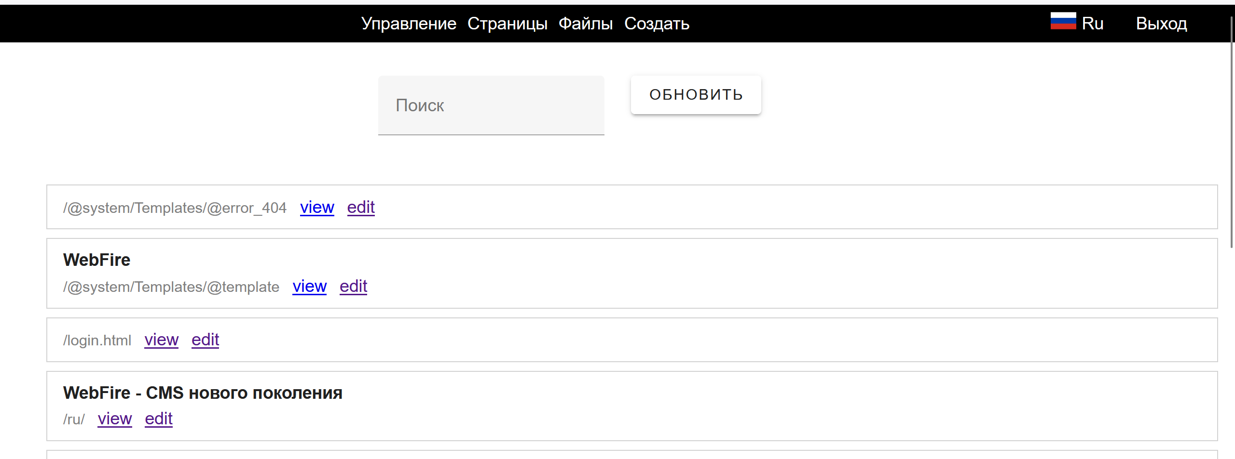Open the Файлы menu item
The image size is (1235, 459).
[x=585, y=24]
